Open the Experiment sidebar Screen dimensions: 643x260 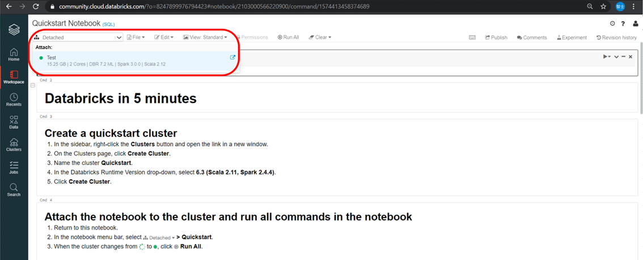(x=572, y=37)
